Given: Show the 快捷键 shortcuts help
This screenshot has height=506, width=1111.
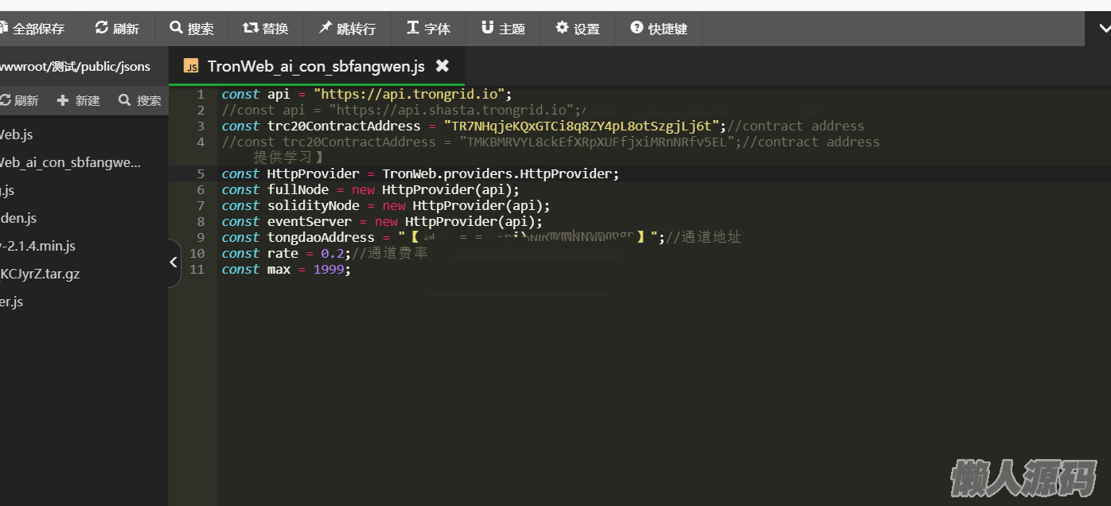Looking at the screenshot, I should point(659,29).
